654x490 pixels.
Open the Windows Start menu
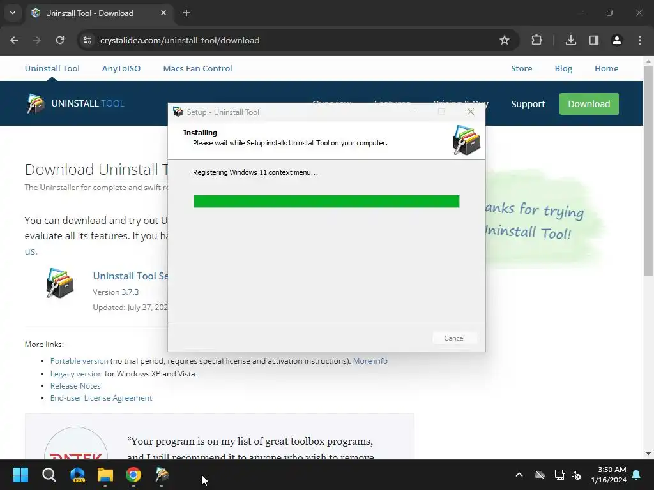[20, 475]
